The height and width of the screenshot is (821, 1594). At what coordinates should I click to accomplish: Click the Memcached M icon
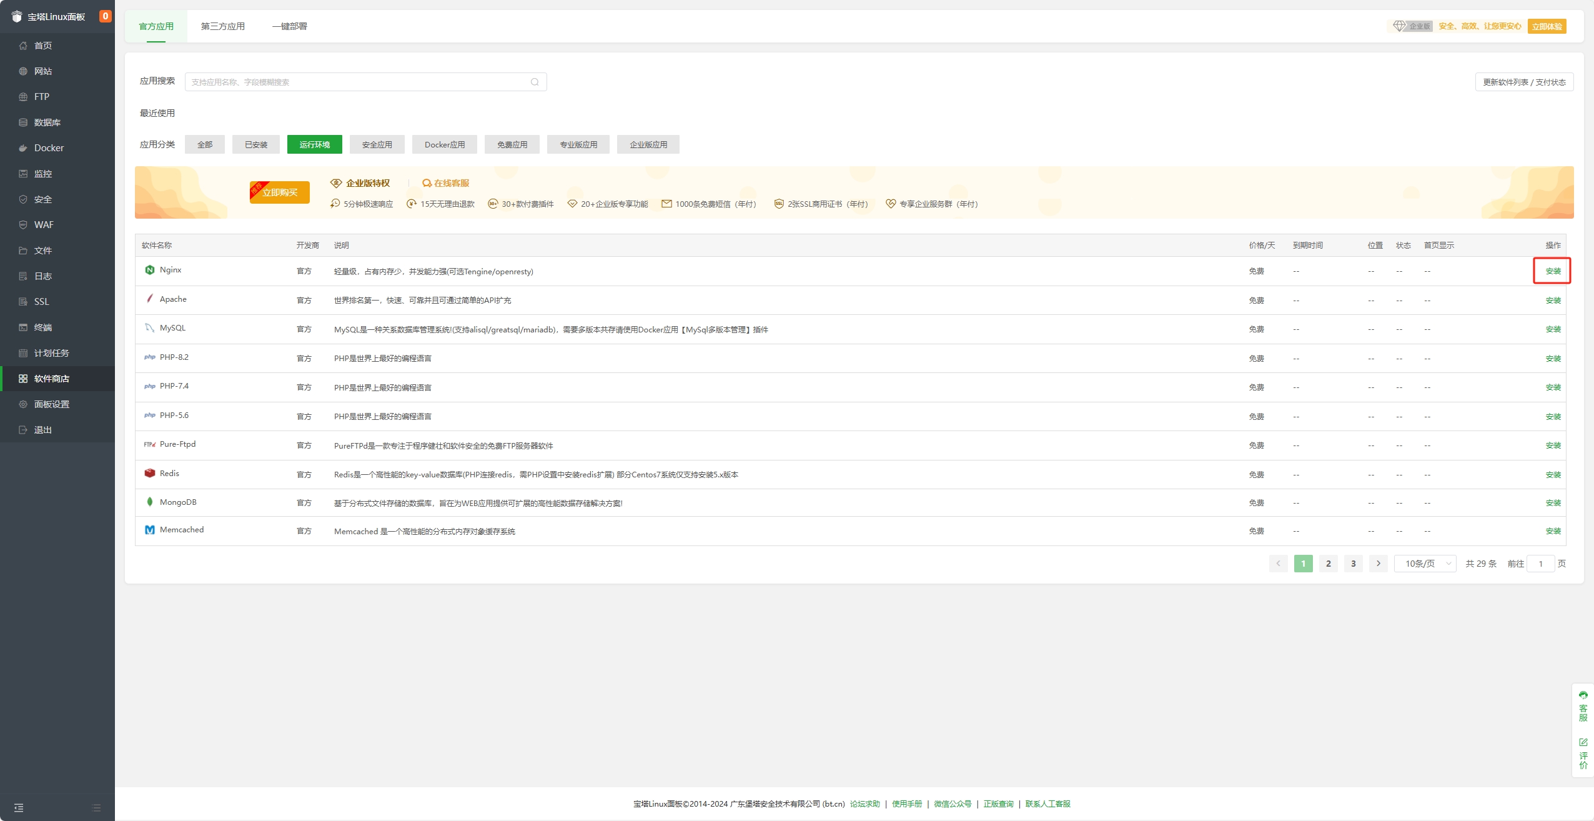150,530
